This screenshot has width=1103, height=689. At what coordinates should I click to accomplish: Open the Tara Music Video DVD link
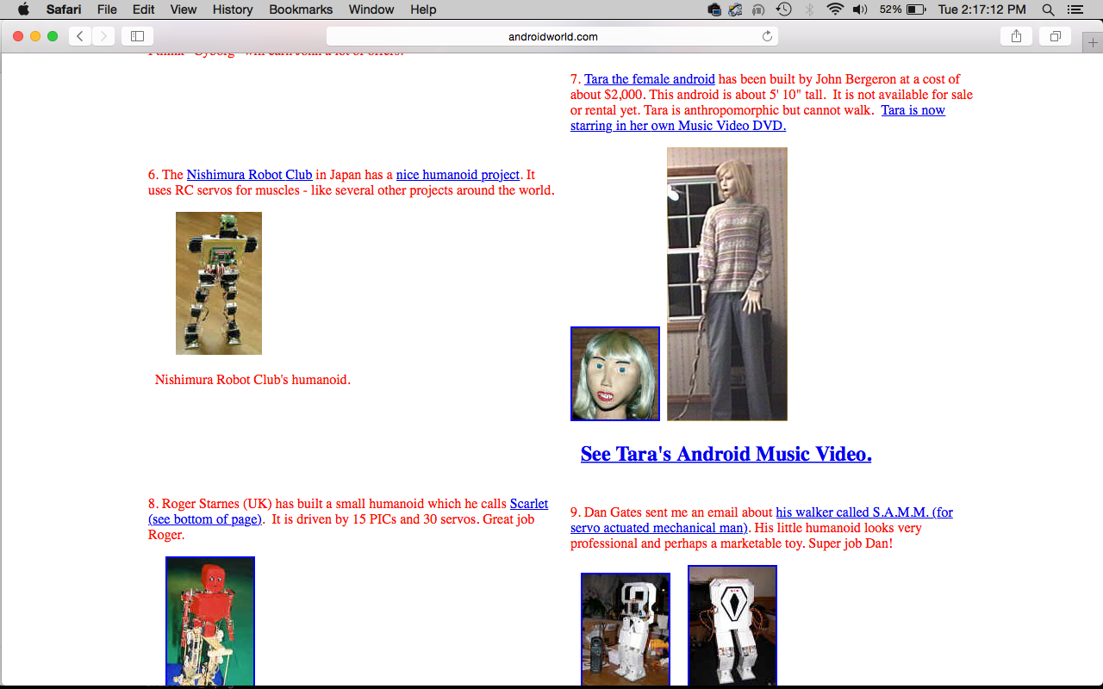tap(757, 118)
